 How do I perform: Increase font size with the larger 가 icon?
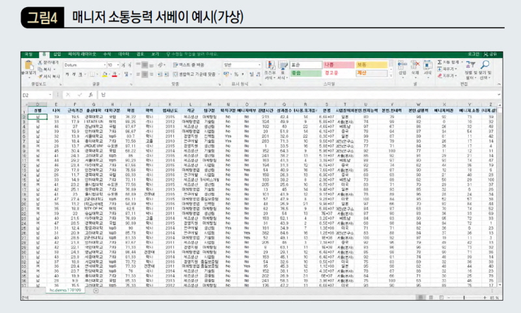[x=123, y=65]
